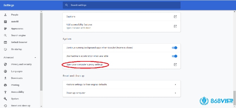
Task: Open proxy settings external link icon
Action: pos(175,65)
